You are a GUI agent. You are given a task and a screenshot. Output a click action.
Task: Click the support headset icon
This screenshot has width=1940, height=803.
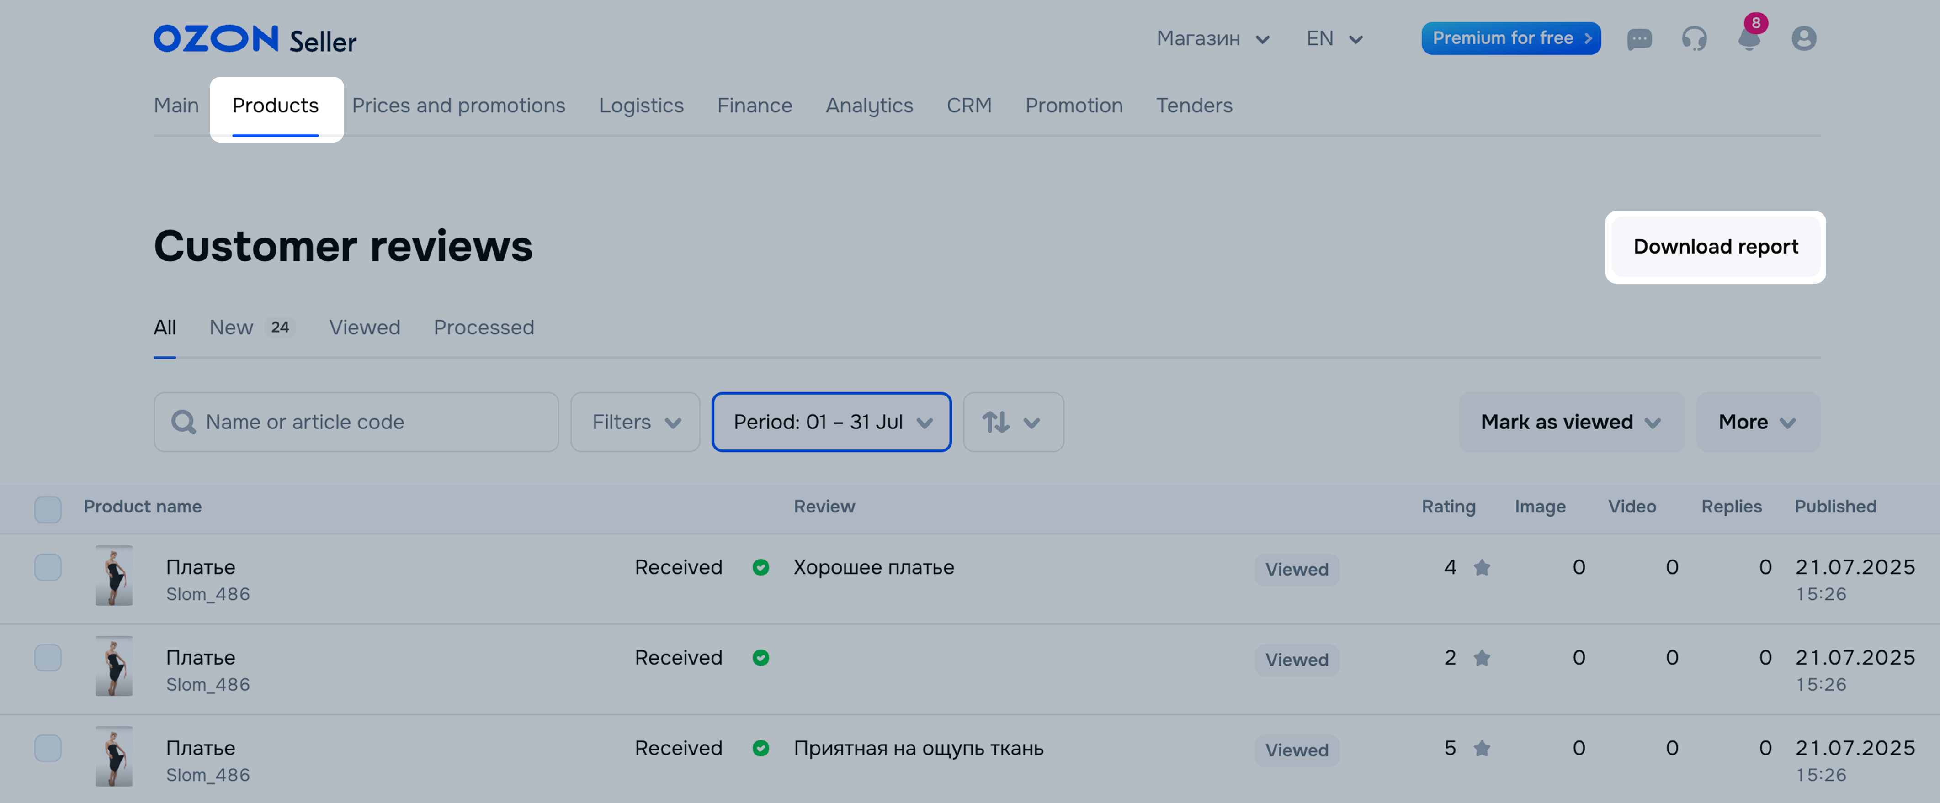click(1694, 38)
